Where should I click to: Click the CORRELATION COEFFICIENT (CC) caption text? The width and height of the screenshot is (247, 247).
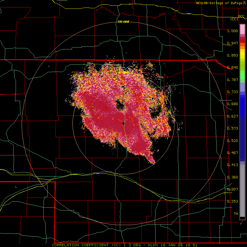point(86,245)
